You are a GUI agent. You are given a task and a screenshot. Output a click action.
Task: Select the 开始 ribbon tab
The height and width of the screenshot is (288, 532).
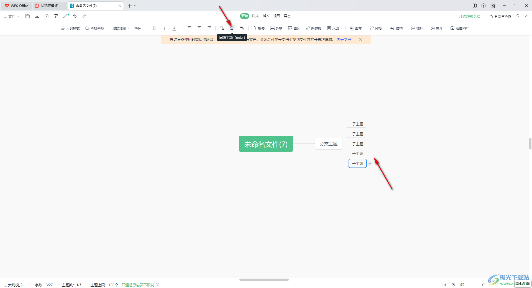(x=245, y=16)
